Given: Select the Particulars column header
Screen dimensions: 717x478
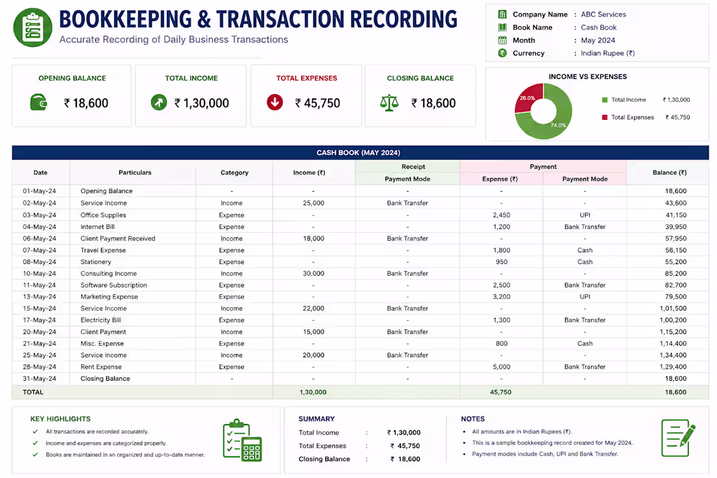Looking at the screenshot, I should 135,172.
